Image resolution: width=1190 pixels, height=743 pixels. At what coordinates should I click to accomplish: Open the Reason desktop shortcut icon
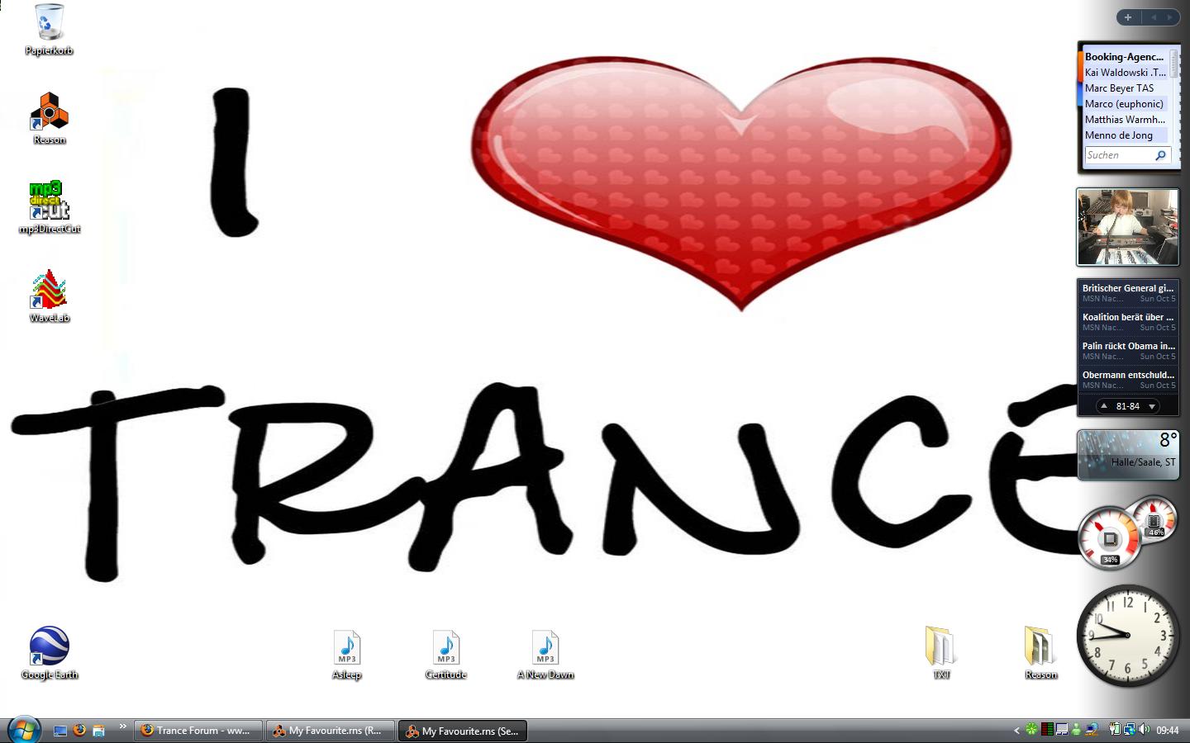(x=49, y=112)
